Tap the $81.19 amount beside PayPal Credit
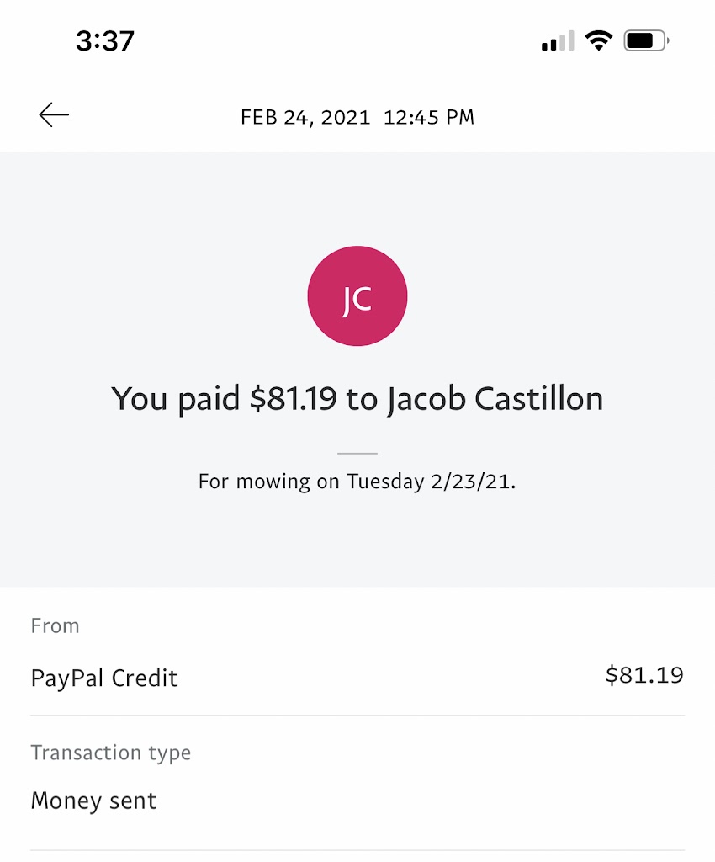 pyautogui.click(x=644, y=675)
